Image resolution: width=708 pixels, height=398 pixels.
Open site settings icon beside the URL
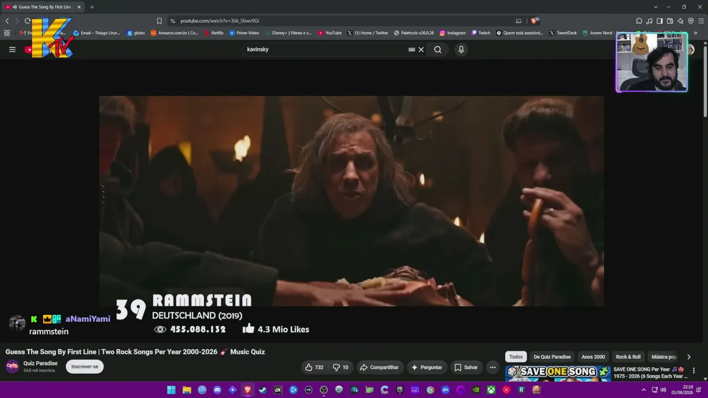(173, 21)
